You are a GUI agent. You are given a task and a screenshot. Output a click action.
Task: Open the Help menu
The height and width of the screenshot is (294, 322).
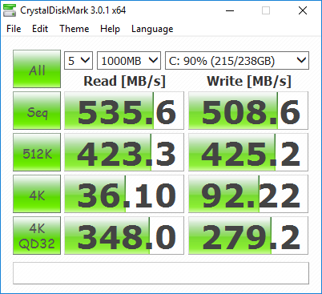pyautogui.click(x=110, y=29)
